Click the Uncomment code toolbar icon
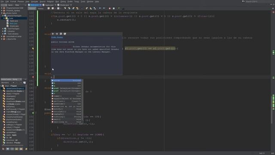The height and width of the screenshot is (155, 275). (123, 9)
